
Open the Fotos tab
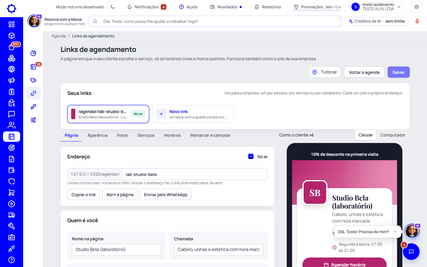[x=122, y=135]
